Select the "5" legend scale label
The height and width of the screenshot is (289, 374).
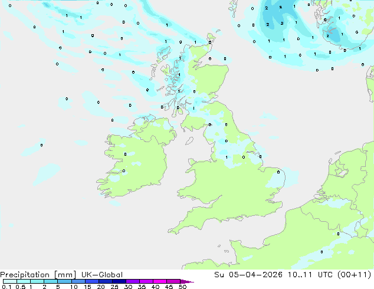point(58,287)
